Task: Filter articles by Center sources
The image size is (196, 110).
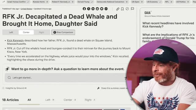Action: point(70,100)
